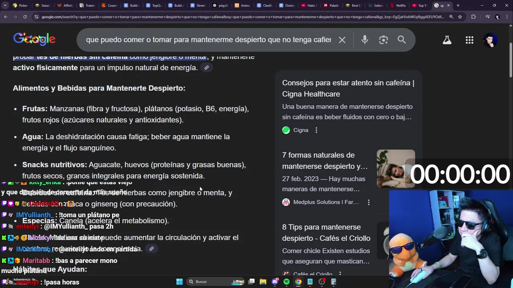Click the magnifier search button
The width and height of the screenshot is (513, 288).
pyautogui.click(x=402, y=40)
